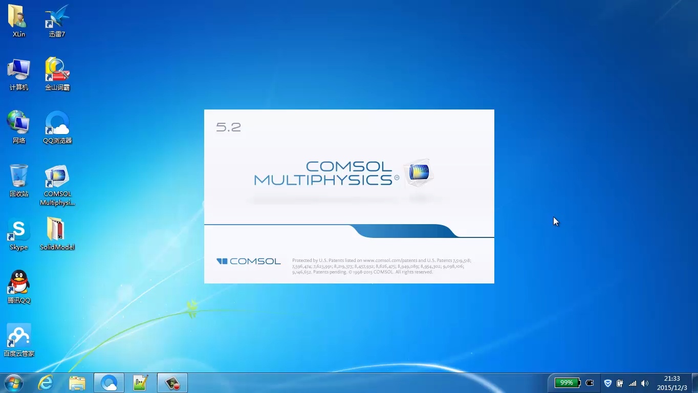Open the Windows Start menu

click(x=13, y=383)
